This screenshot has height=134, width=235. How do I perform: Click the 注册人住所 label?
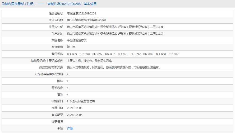point(56,27)
